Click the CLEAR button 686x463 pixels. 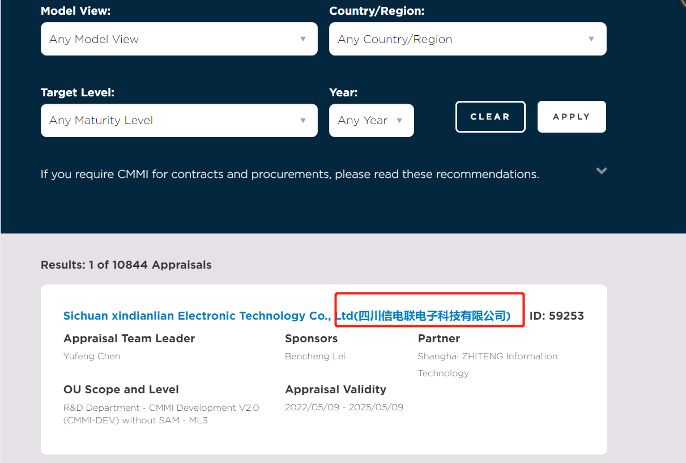pyautogui.click(x=491, y=117)
